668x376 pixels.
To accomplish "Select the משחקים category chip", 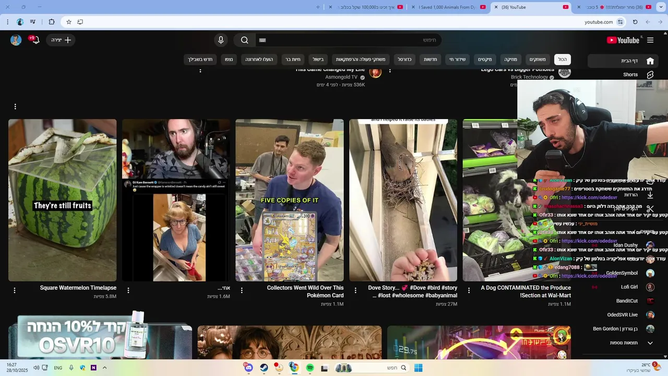I will coord(538,60).
